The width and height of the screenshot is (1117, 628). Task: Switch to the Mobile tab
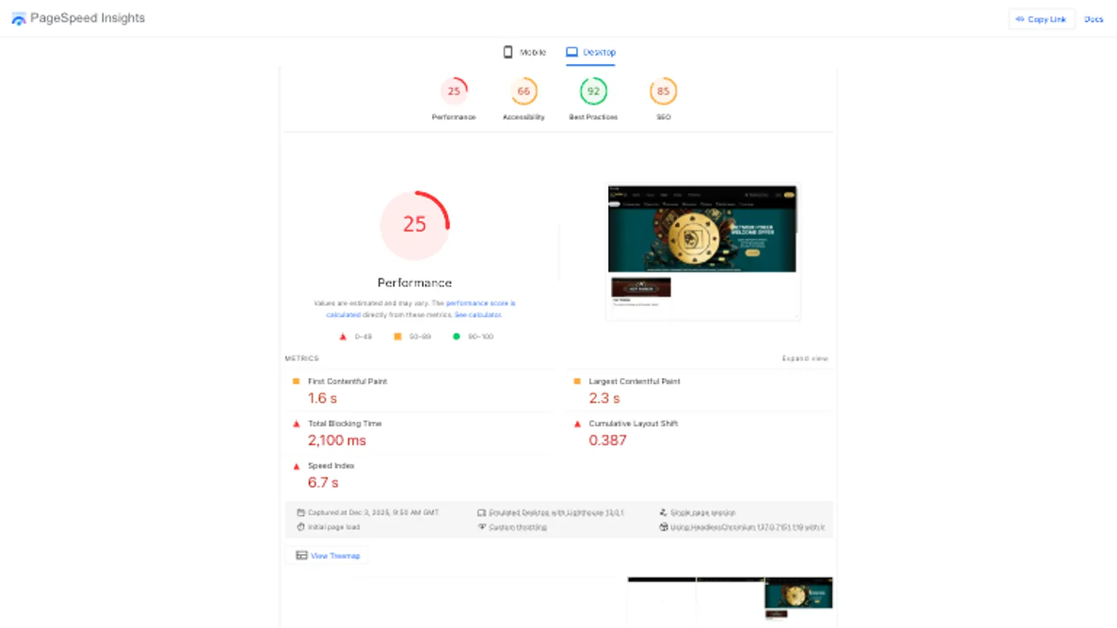[524, 52]
